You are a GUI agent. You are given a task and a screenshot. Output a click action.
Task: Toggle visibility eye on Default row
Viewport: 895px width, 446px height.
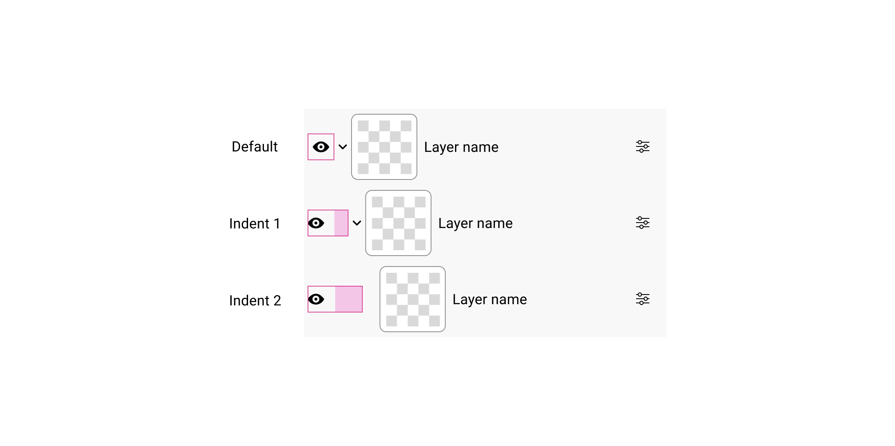point(321,147)
